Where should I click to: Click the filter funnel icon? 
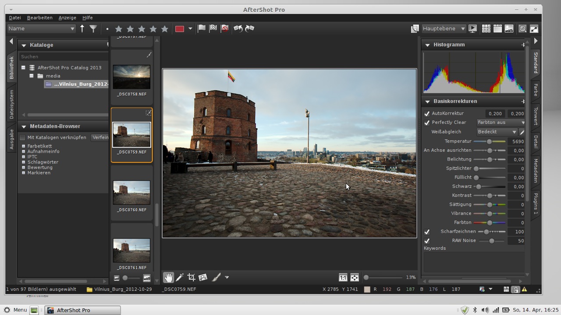93,28
